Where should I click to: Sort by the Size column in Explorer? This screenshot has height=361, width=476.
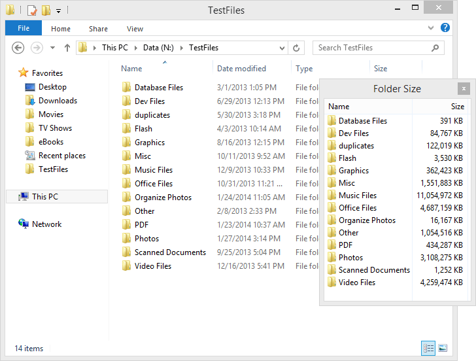tap(381, 69)
